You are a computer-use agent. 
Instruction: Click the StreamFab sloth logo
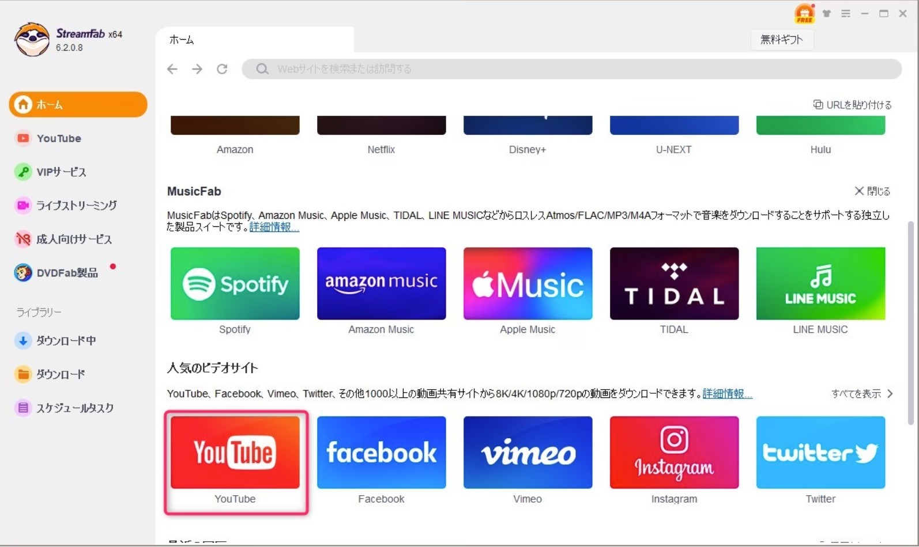(32, 39)
